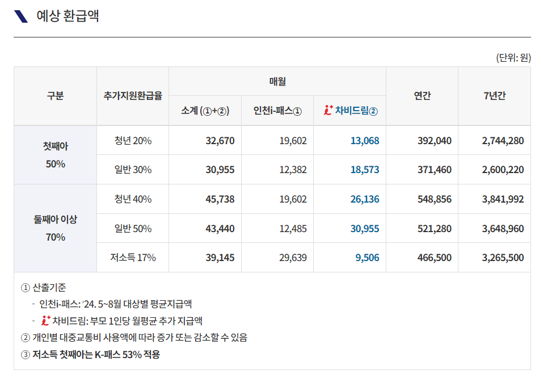Screen dimensions: 535x374
Task: Select the 첫째아 50% row label
Action: pos(55,155)
